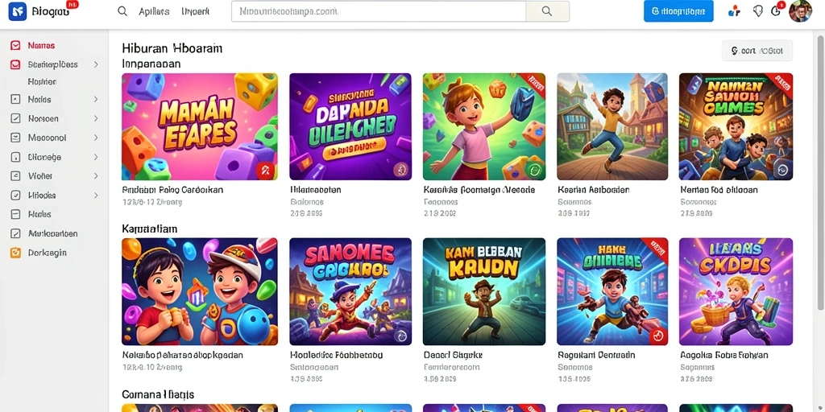This screenshot has width=825, height=412.
Task: Toggle the Markoarlsen checkbox in sidebar
Action: pyautogui.click(x=16, y=233)
